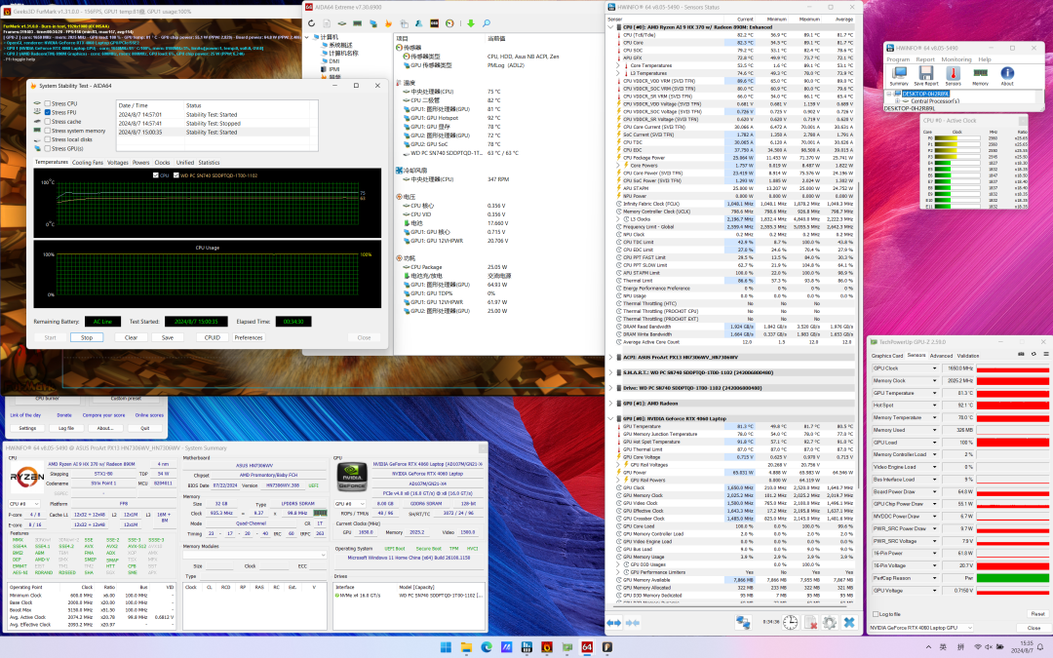Click the reset clock icon in Sensors Status
1053x658 pixels.
[x=791, y=622]
